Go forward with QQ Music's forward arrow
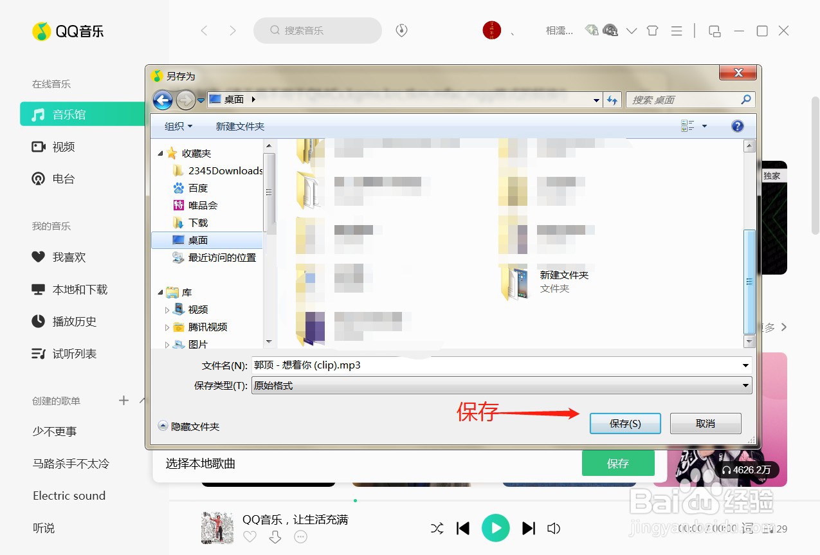This screenshot has width=820, height=555. pyautogui.click(x=233, y=30)
